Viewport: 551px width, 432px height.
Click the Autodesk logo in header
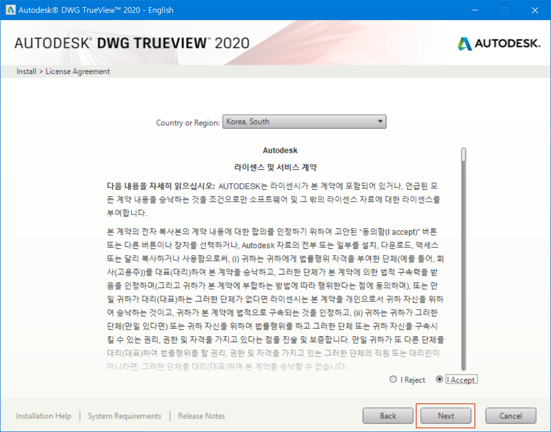[x=499, y=44]
